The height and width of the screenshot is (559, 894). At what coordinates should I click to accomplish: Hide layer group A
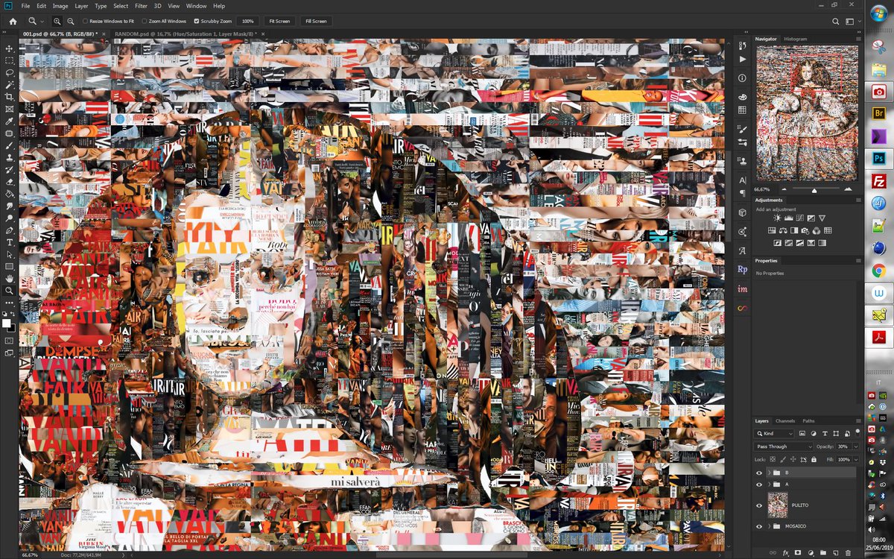pyautogui.click(x=759, y=484)
